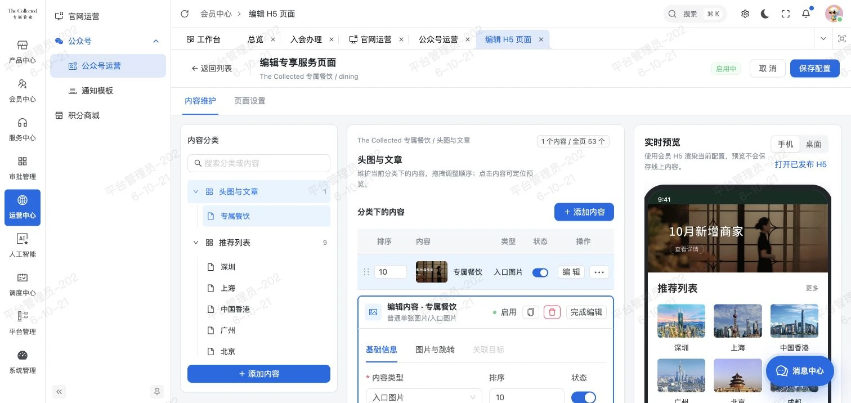Image resolution: width=851 pixels, height=403 pixels.
Task: Switch to the 工作台 tab
Action: coord(203,39)
